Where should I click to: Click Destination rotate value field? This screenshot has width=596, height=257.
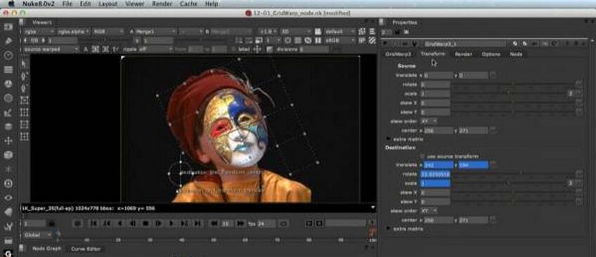click(435, 174)
